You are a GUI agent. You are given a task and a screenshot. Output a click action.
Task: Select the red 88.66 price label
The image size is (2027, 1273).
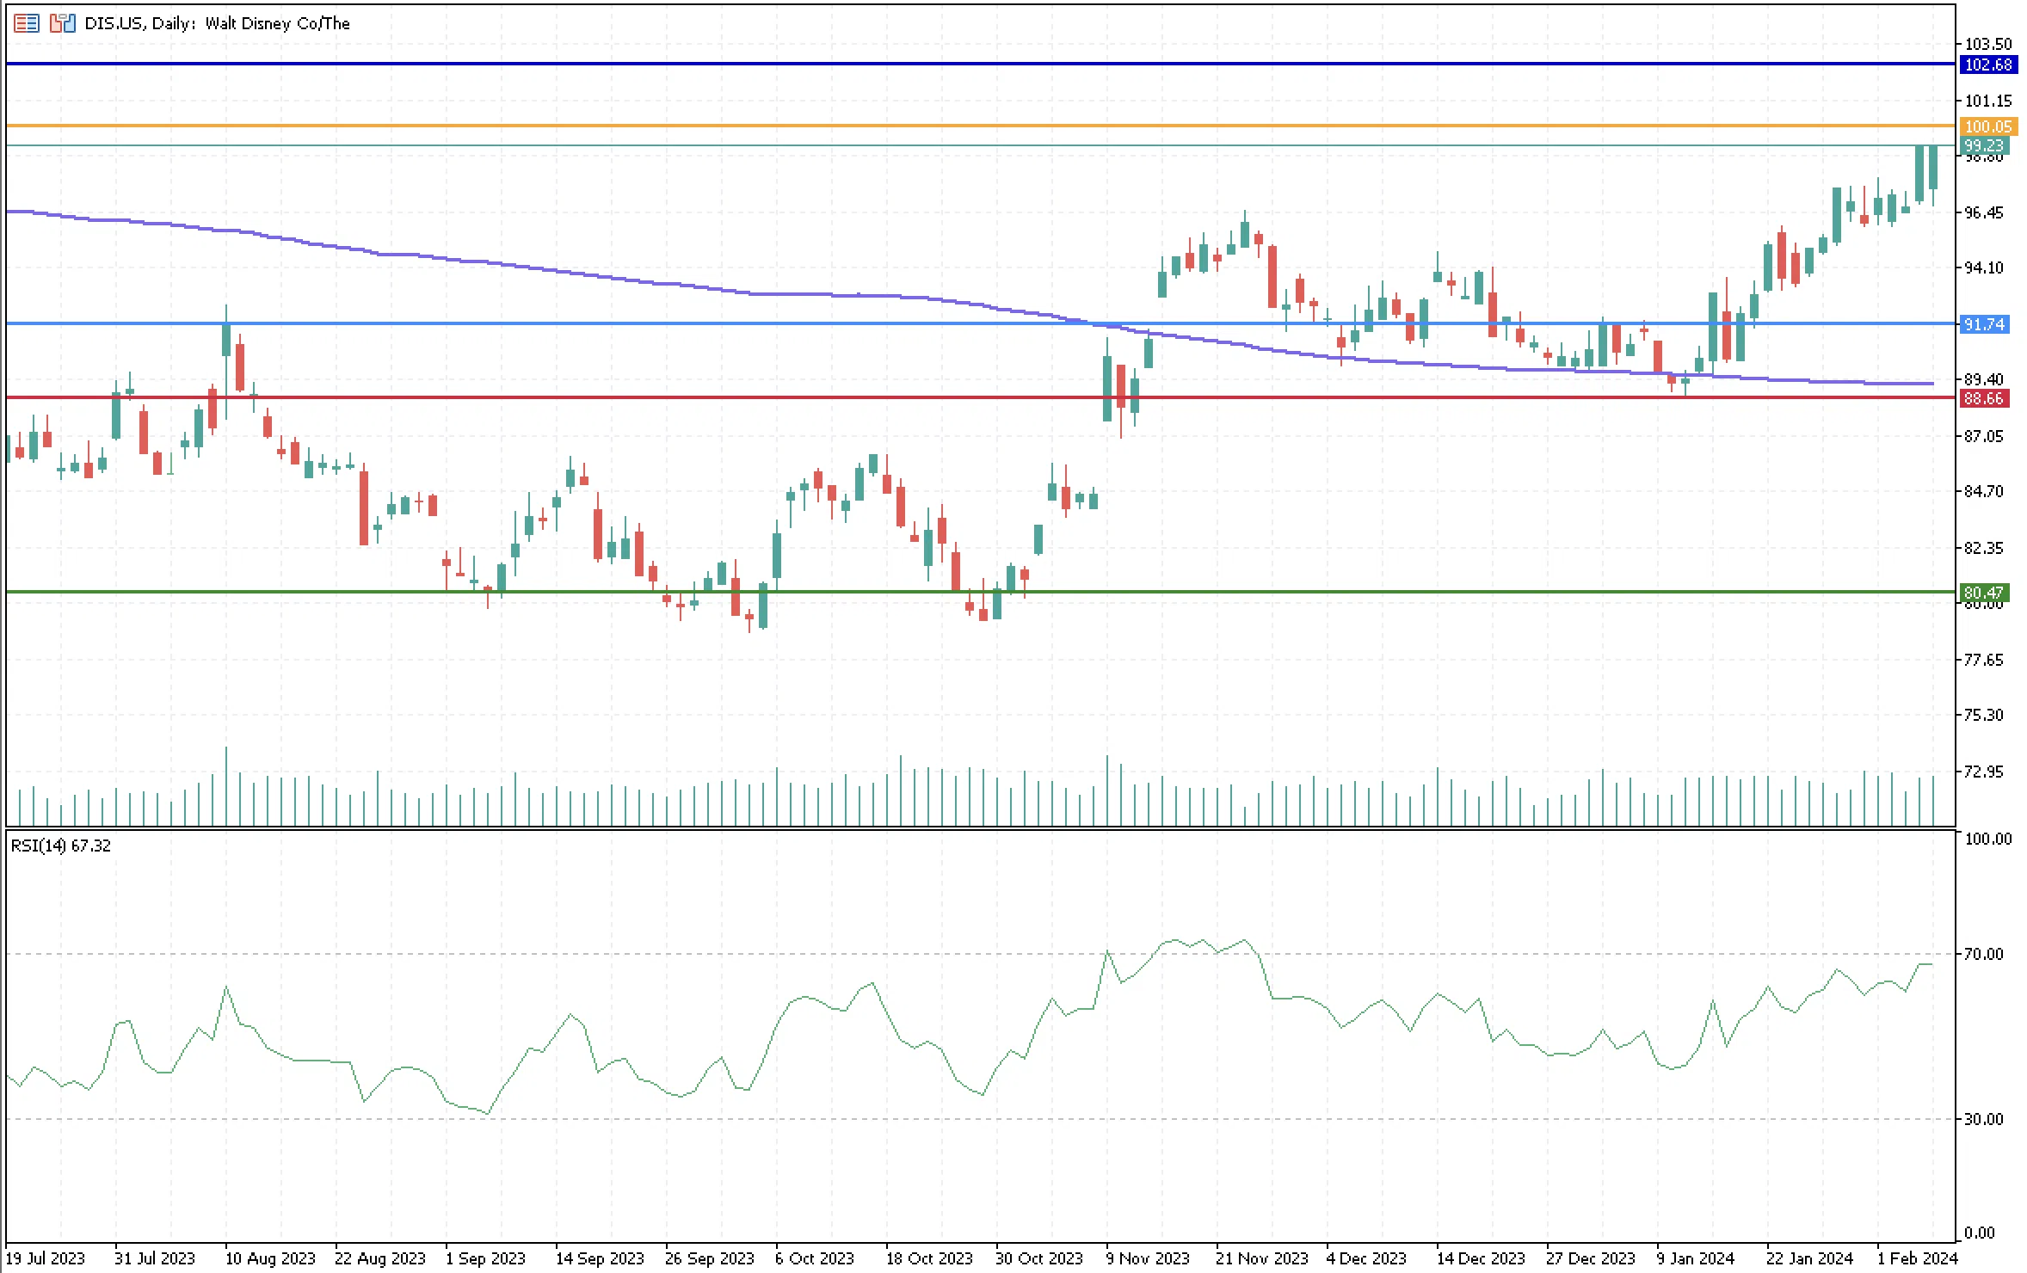(x=1984, y=398)
